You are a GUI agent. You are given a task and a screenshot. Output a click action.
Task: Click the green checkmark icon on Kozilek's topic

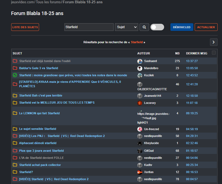(x=15, y=75)
